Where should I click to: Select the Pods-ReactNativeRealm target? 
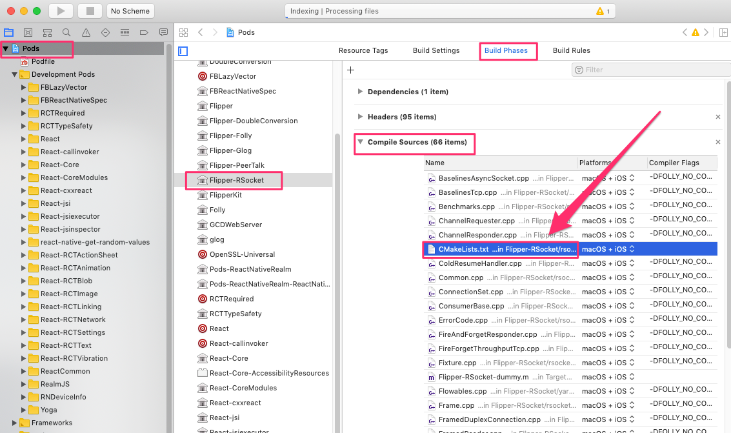pos(245,269)
